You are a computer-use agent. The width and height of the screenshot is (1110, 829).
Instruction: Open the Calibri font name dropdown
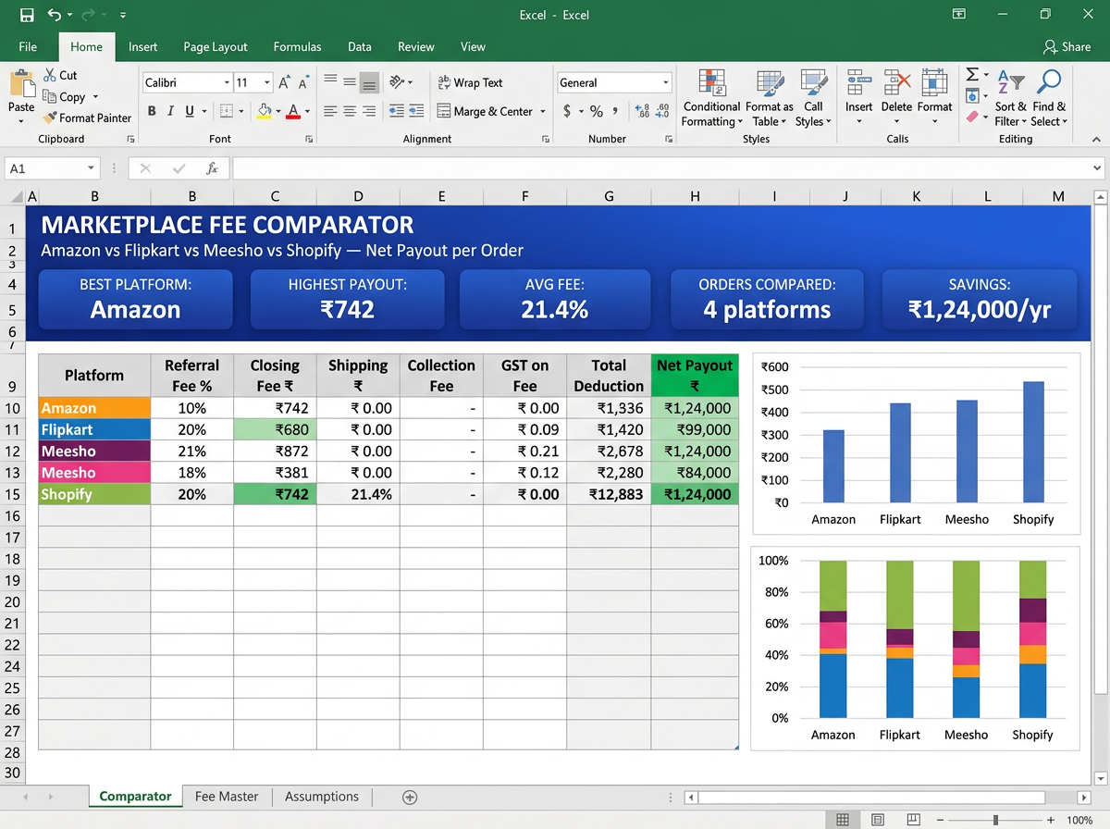tap(227, 82)
